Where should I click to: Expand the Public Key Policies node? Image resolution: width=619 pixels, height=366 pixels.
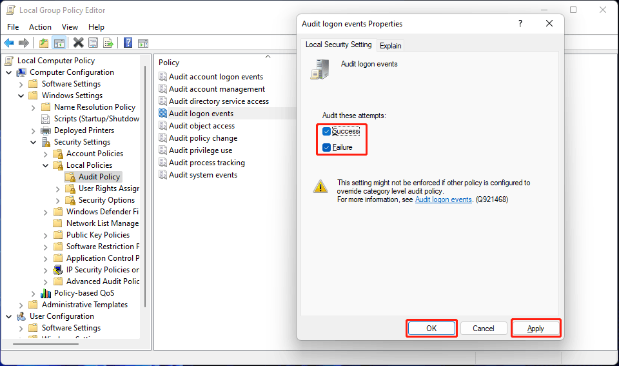[45, 236]
